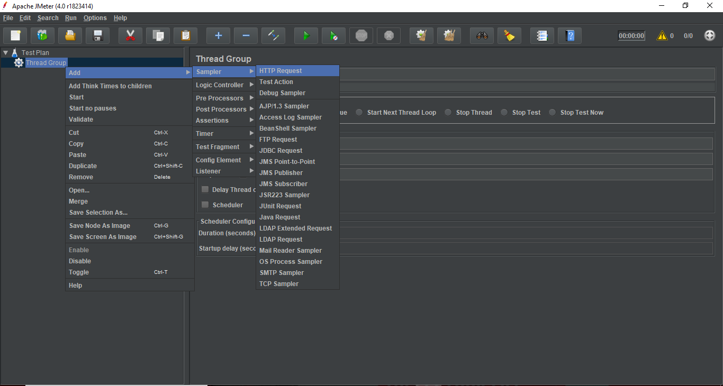Click the yellow warning log icon
723x386 pixels.
pos(662,36)
